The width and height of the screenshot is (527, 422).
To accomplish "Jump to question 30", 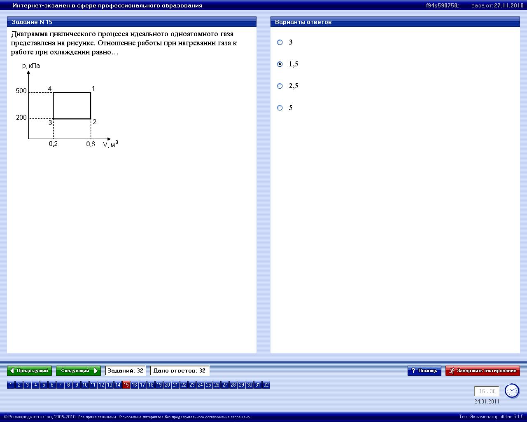I will click(250, 385).
